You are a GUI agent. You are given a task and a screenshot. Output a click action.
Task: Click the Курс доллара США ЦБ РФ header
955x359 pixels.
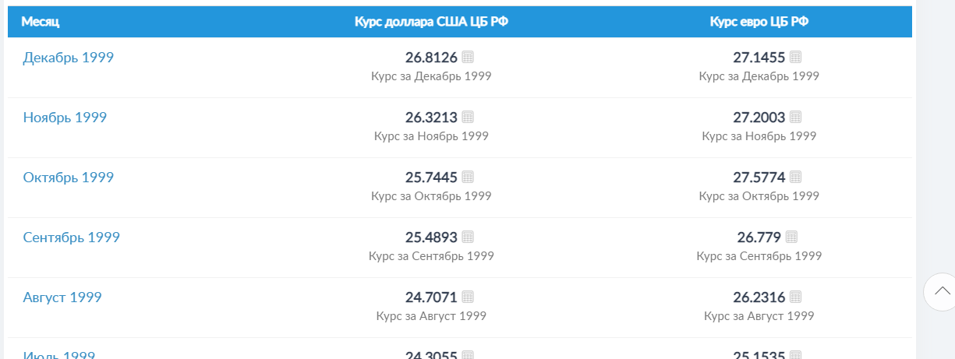[431, 22]
